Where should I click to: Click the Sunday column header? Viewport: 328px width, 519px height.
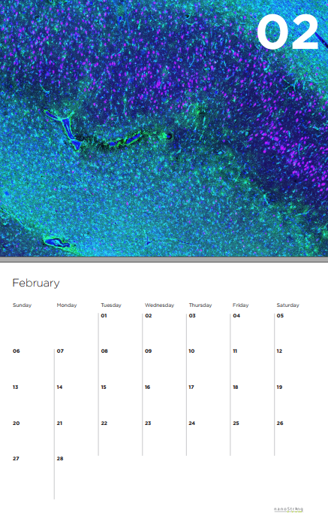(22, 305)
